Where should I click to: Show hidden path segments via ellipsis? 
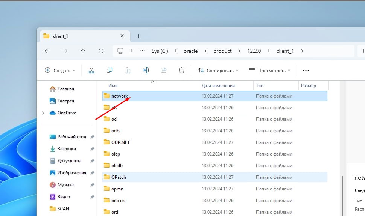point(143,51)
